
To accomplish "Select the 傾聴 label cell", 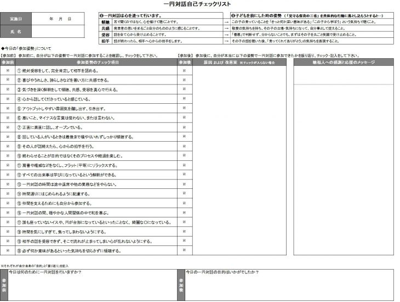I will tap(105, 22).
